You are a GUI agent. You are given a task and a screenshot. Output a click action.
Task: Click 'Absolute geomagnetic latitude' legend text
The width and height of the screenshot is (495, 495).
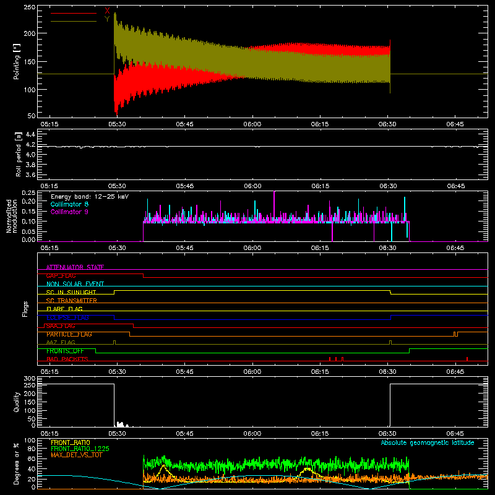click(x=428, y=442)
